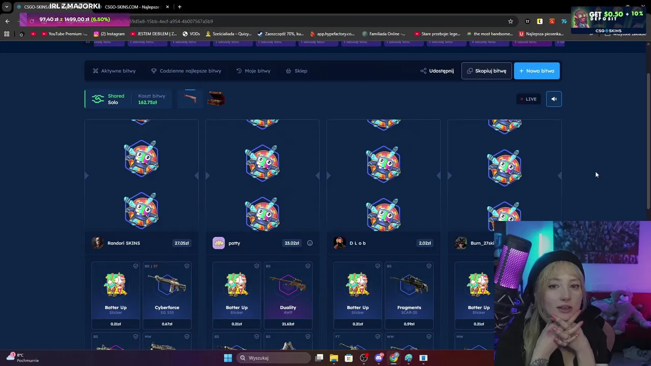Click D L o b total 2.02zł
651x366 pixels.
click(425, 243)
